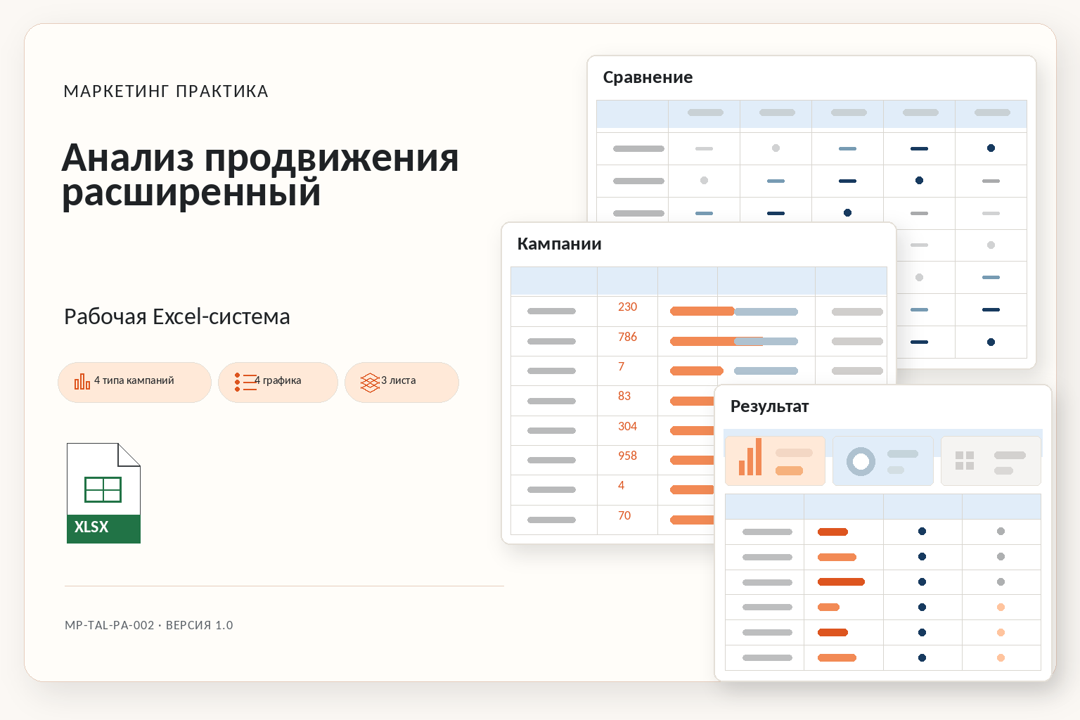Click the '3 листа' badge
The image size is (1080, 720).
coord(401,382)
